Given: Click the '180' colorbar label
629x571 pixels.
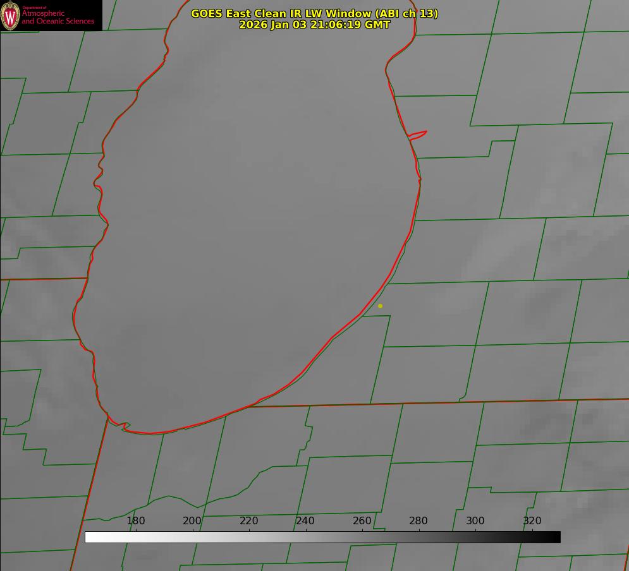Looking at the screenshot, I should click(x=135, y=520).
